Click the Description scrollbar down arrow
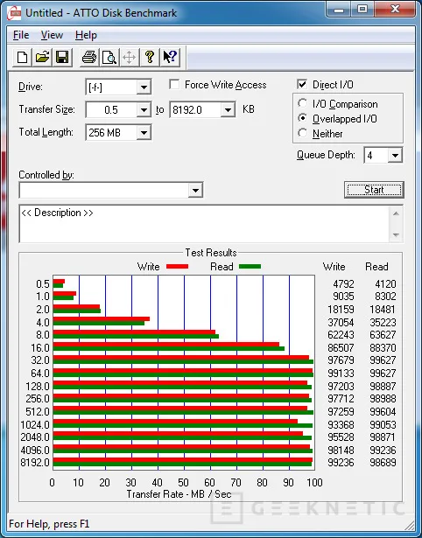The height and width of the screenshot is (538, 422). click(x=396, y=235)
